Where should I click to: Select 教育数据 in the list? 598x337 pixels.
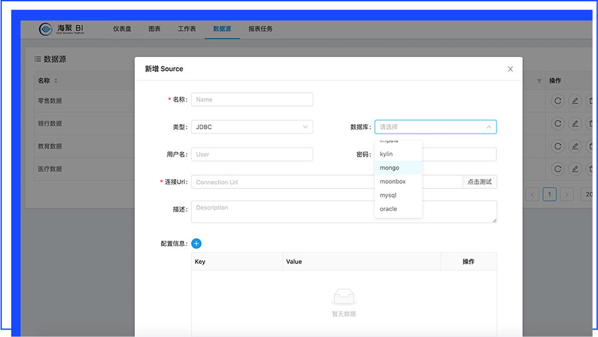[x=50, y=146]
